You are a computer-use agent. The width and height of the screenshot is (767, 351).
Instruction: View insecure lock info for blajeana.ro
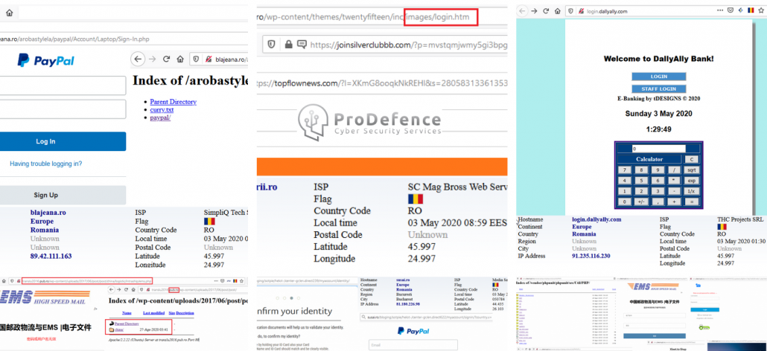209,59
